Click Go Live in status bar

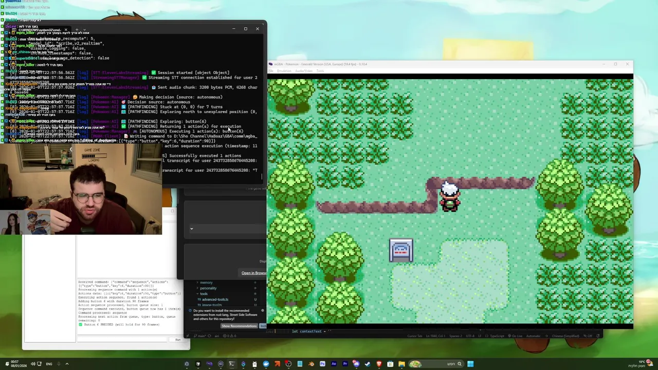click(515, 336)
